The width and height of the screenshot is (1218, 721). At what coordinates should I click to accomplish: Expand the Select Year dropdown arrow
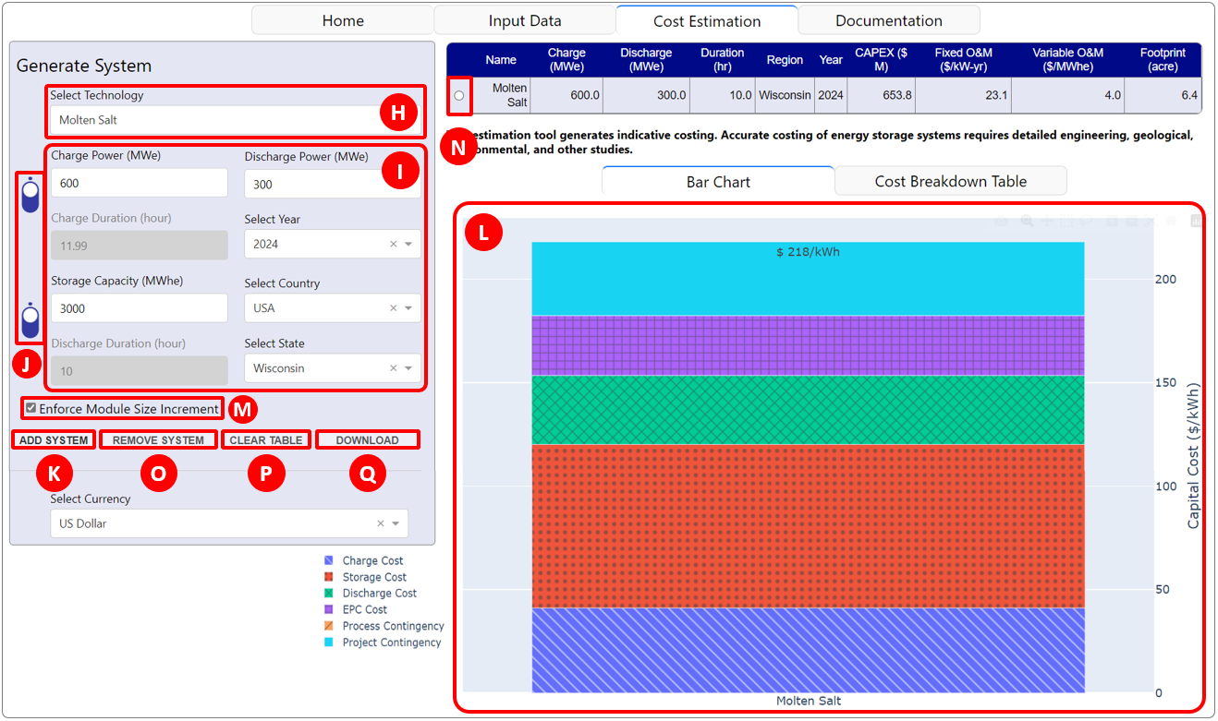(408, 245)
